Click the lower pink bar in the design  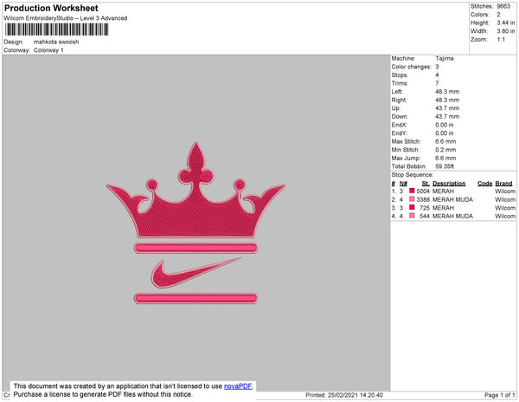coord(195,298)
